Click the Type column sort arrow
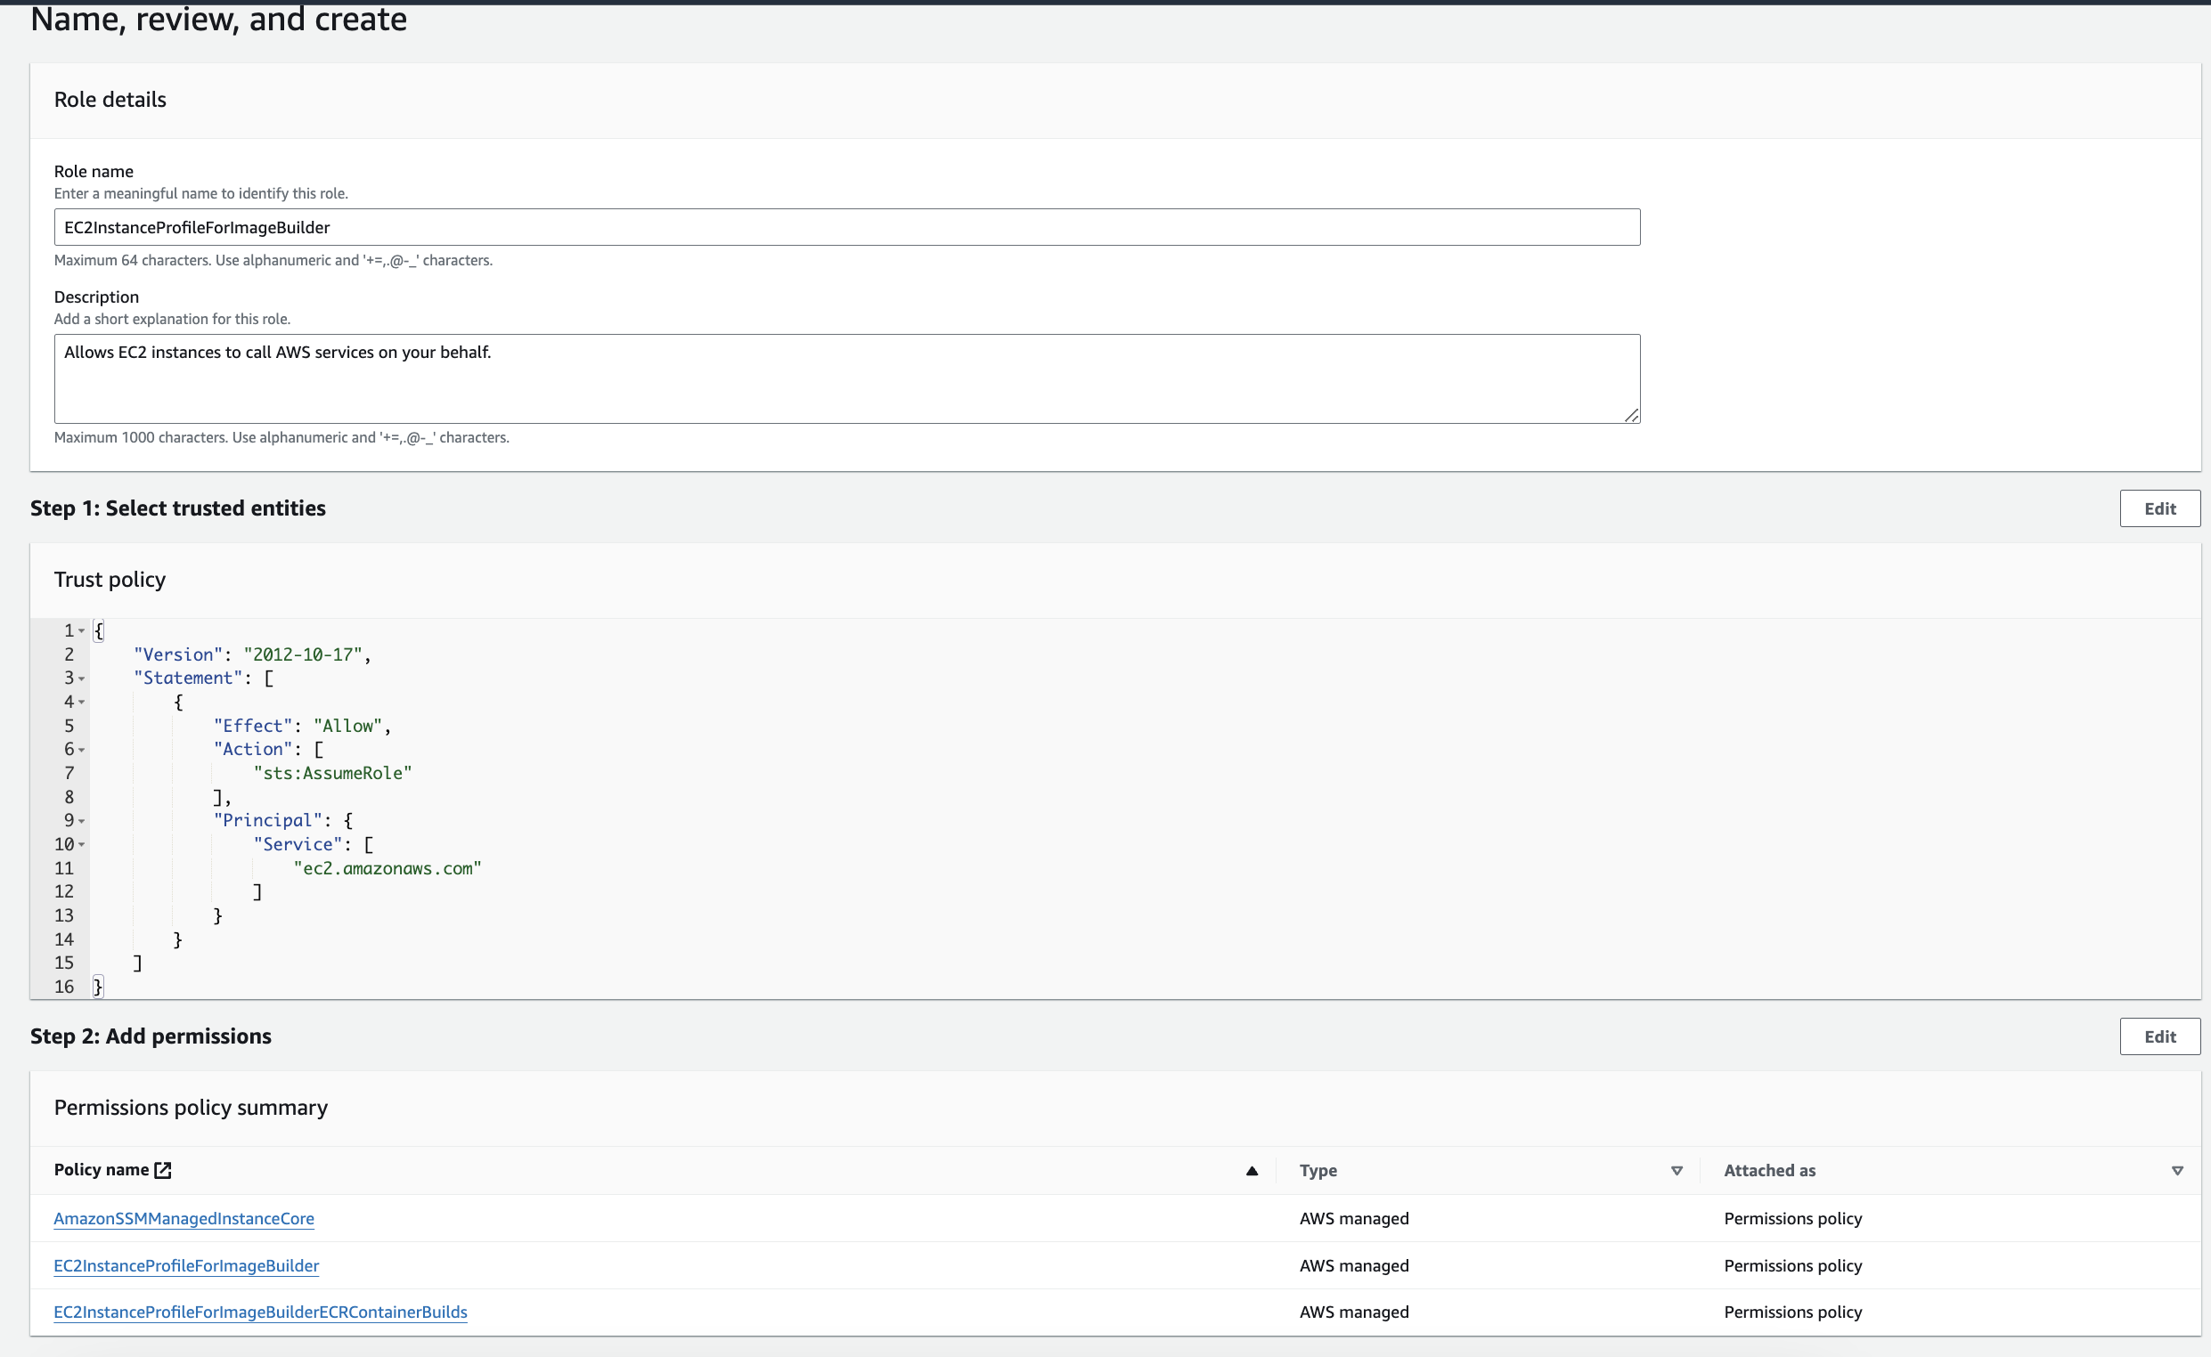The height and width of the screenshot is (1357, 2211). point(1676,1170)
